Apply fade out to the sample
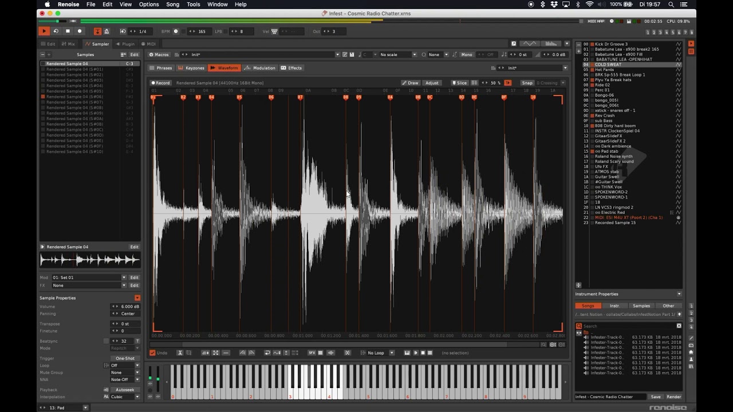The image size is (733, 412). click(x=251, y=352)
